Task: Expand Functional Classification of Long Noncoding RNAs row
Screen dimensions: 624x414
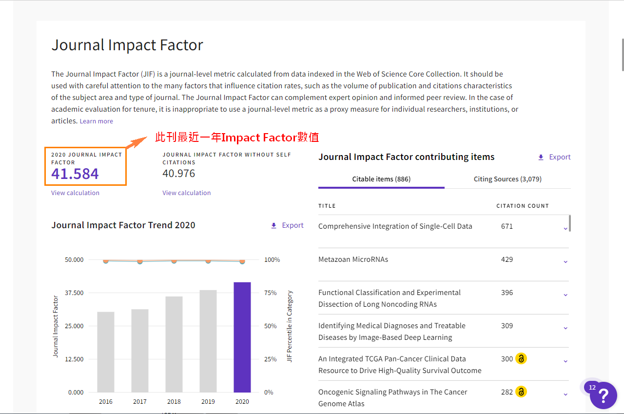Action: [565, 295]
